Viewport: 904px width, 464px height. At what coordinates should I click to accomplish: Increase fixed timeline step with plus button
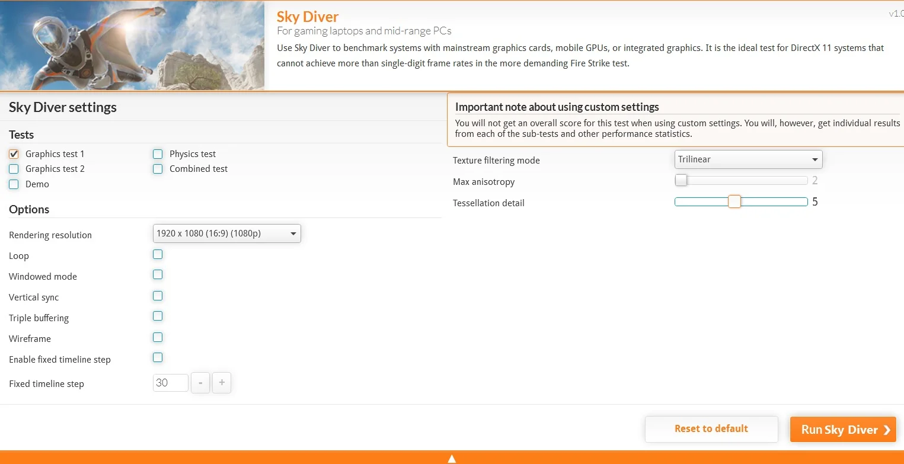tap(222, 383)
